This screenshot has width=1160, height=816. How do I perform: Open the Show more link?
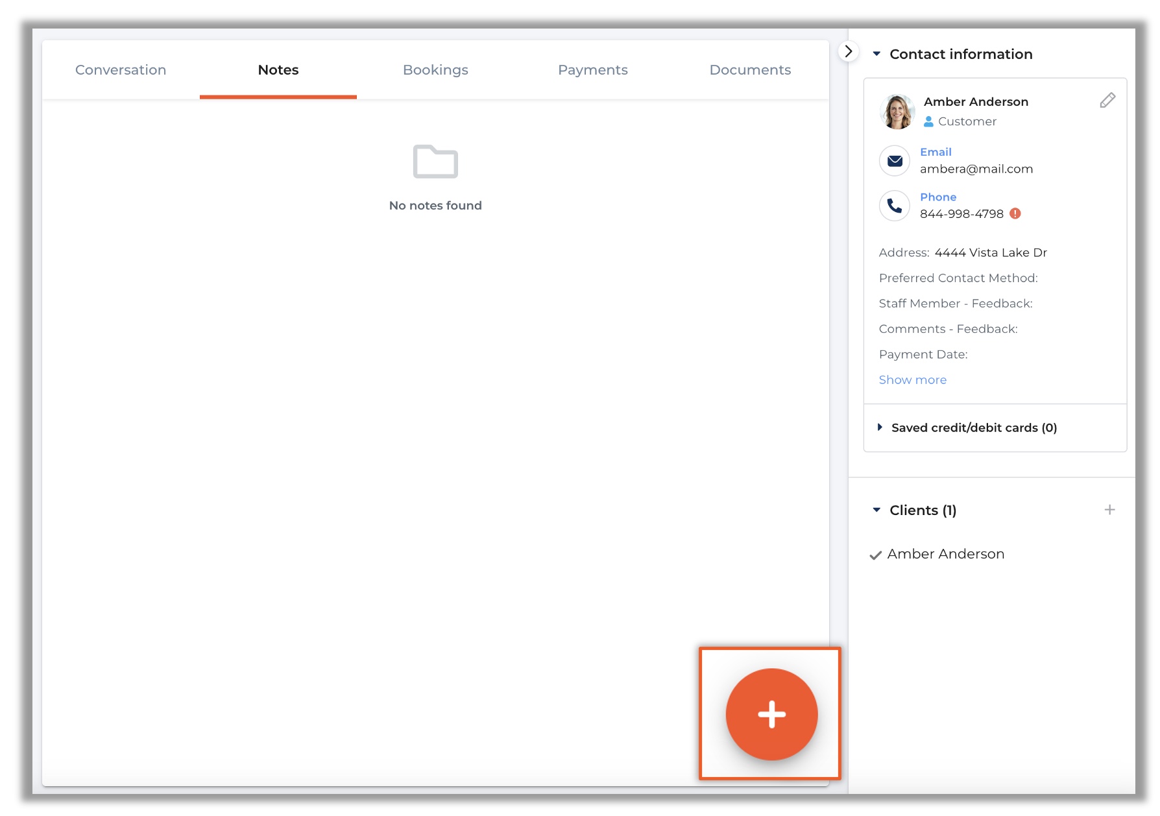(912, 379)
